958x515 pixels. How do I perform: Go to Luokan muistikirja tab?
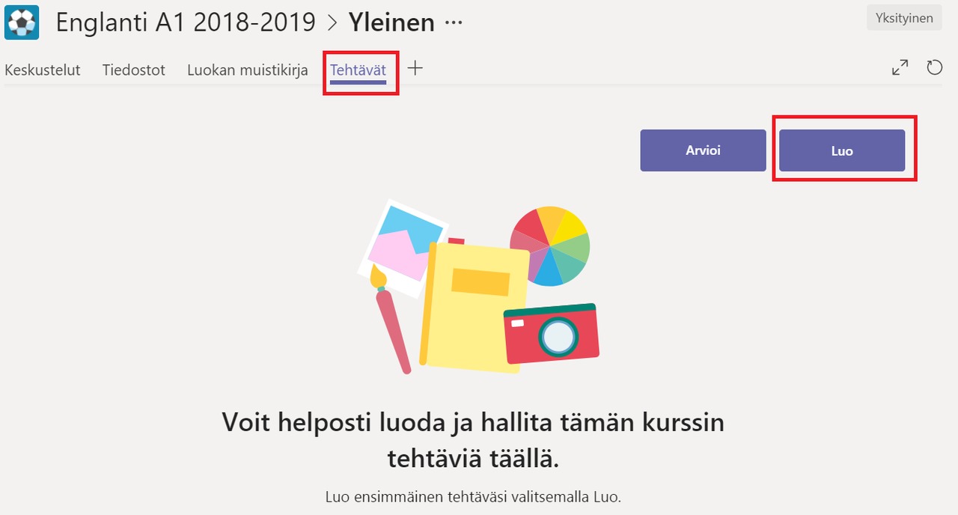point(248,70)
